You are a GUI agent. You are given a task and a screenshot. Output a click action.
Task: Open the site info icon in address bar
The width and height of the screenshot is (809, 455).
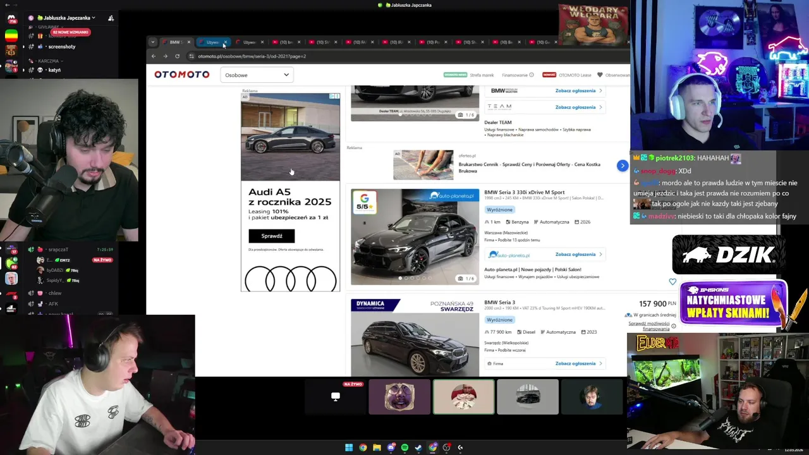coord(192,56)
